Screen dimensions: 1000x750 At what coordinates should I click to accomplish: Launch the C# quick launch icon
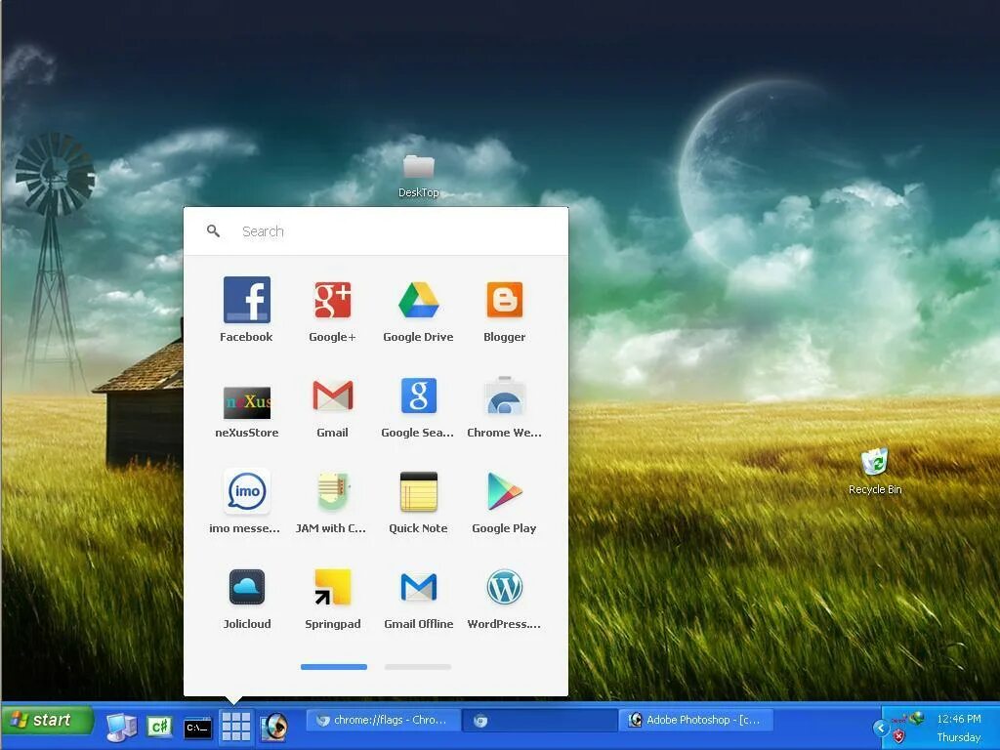(x=159, y=726)
